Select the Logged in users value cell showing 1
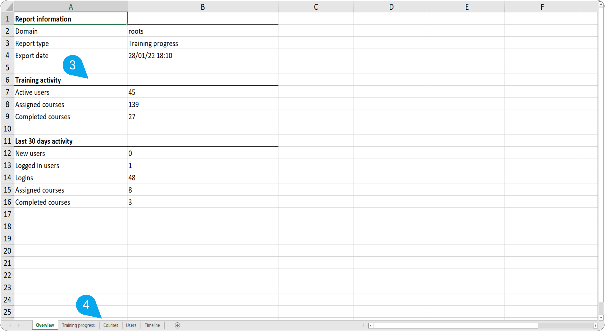 (x=203, y=165)
